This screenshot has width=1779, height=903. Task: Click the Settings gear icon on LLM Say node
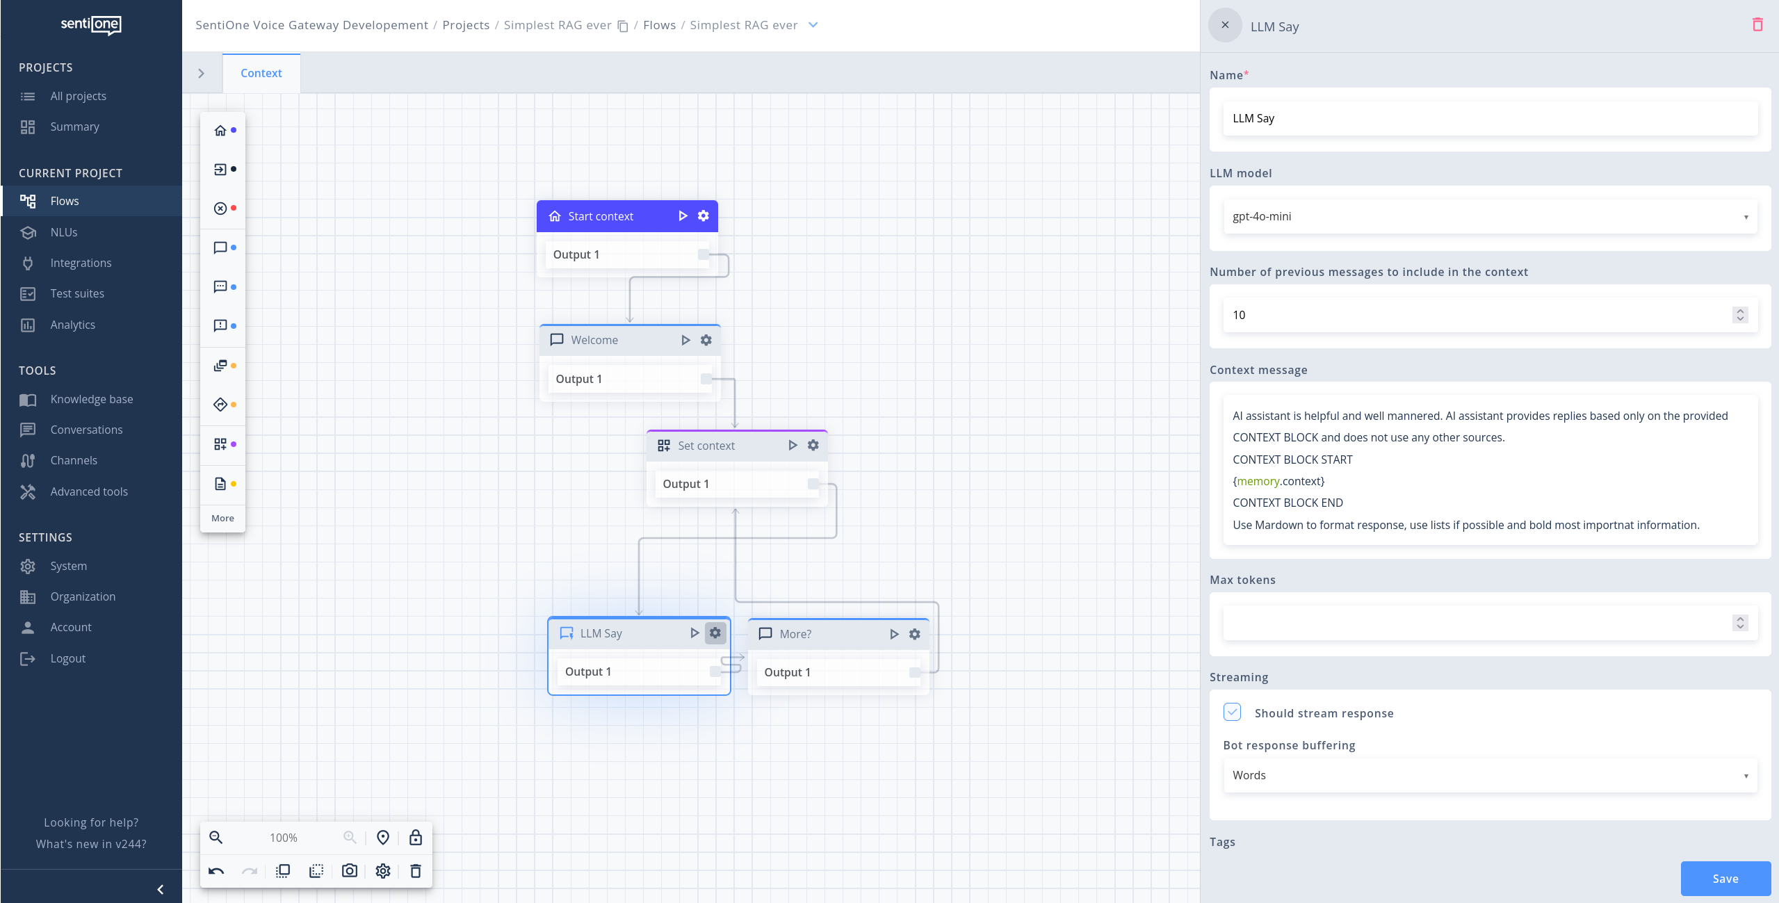pos(714,633)
